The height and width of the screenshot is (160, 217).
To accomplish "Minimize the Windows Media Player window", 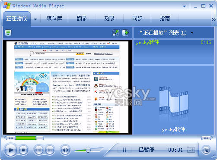I will 195,6.
